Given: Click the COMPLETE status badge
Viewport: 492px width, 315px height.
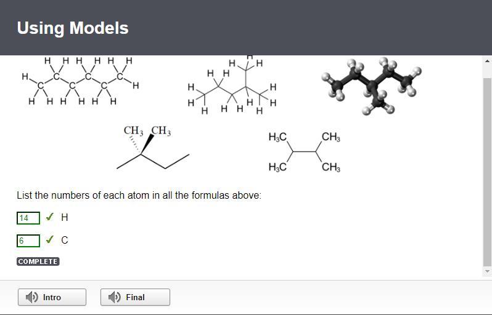Looking at the screenshot, I should pyautogui.click(x=38, y=261).
